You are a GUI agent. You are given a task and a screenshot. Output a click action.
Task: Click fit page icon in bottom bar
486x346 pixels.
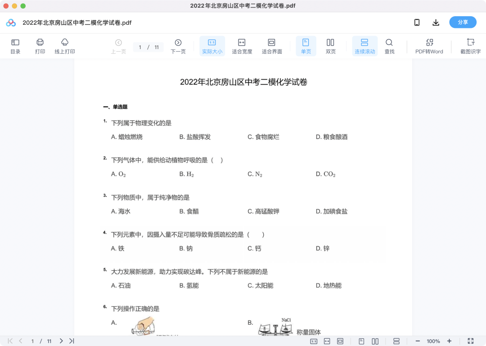pos(340,341)
